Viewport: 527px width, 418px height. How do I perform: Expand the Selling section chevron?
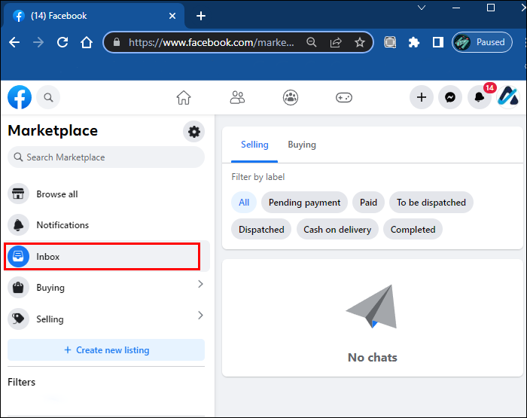[200, 316]
